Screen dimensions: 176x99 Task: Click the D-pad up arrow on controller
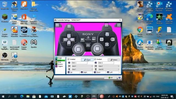(69, 36)
